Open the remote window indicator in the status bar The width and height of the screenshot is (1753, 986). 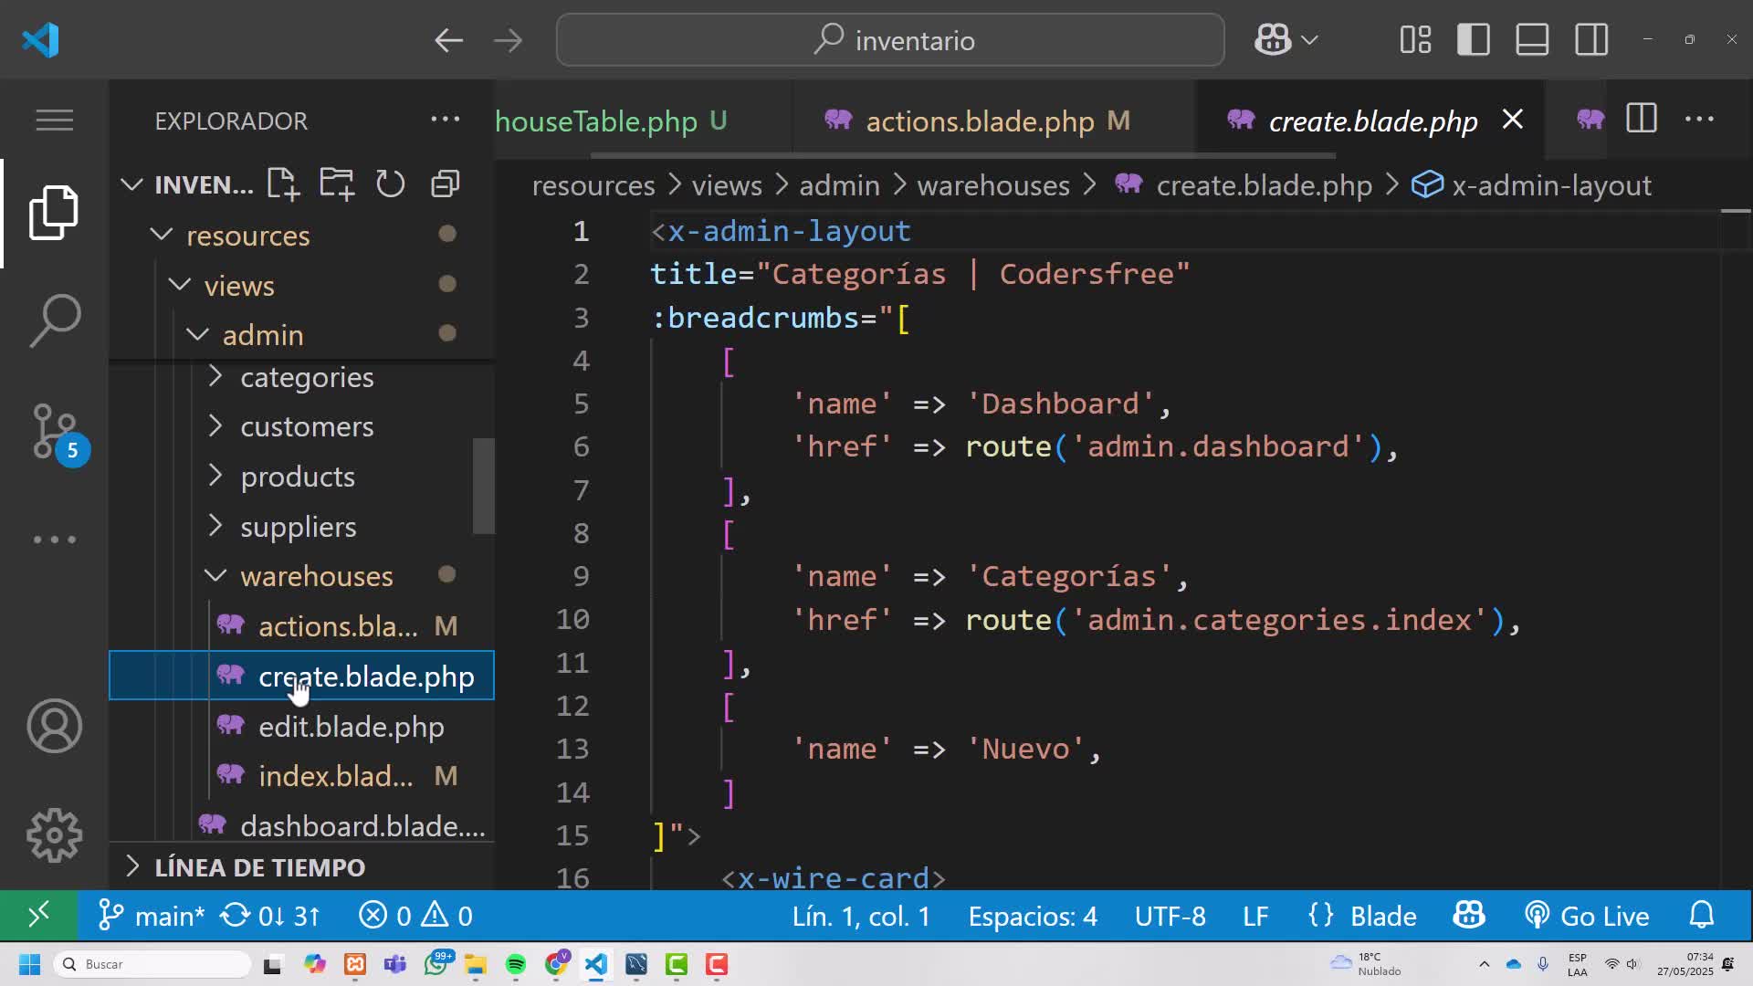tap(38, 915)
